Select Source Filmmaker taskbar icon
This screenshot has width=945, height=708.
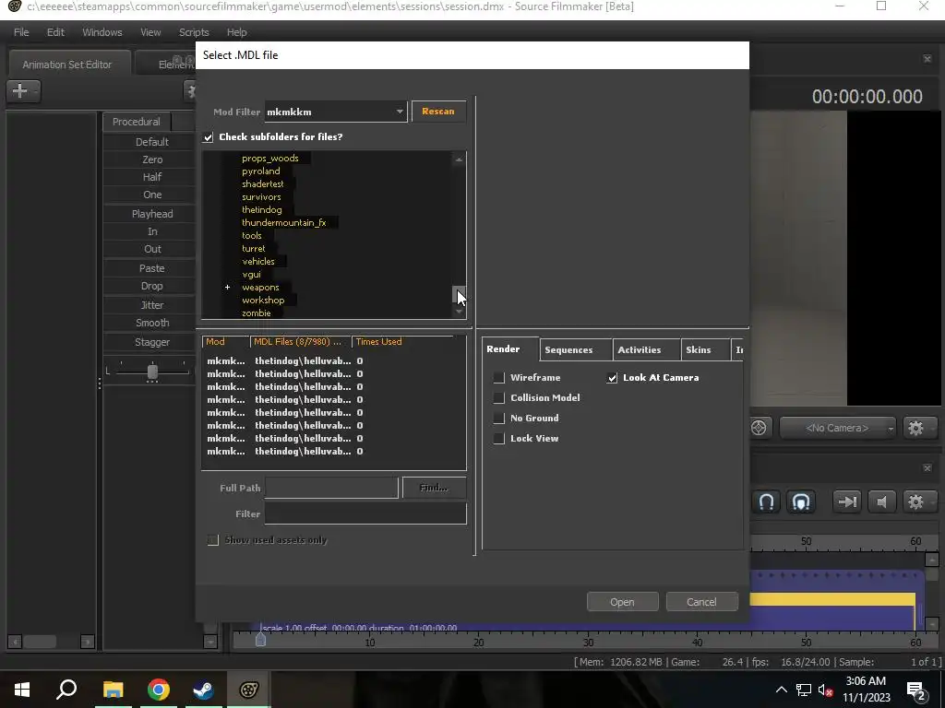249,690
